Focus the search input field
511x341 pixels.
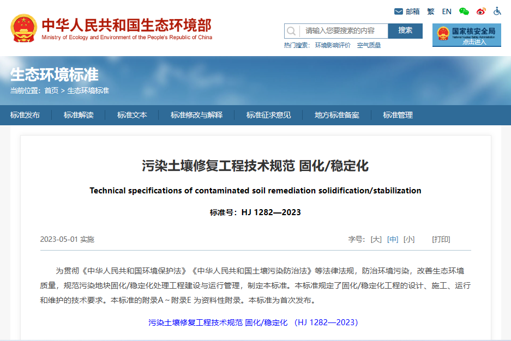coord(344,31)
